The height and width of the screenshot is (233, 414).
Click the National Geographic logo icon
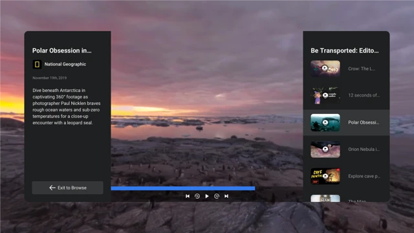38,64
